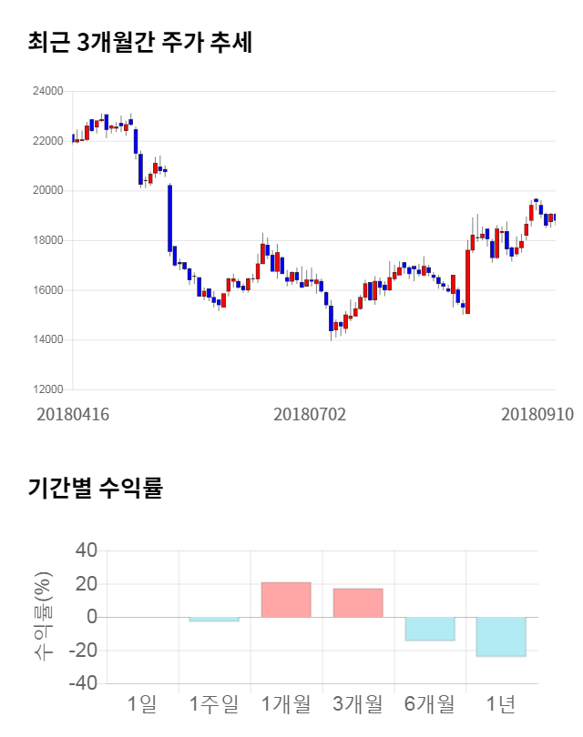
Task: Click the 20180416 start date label
Action: [x=73, y=414]
